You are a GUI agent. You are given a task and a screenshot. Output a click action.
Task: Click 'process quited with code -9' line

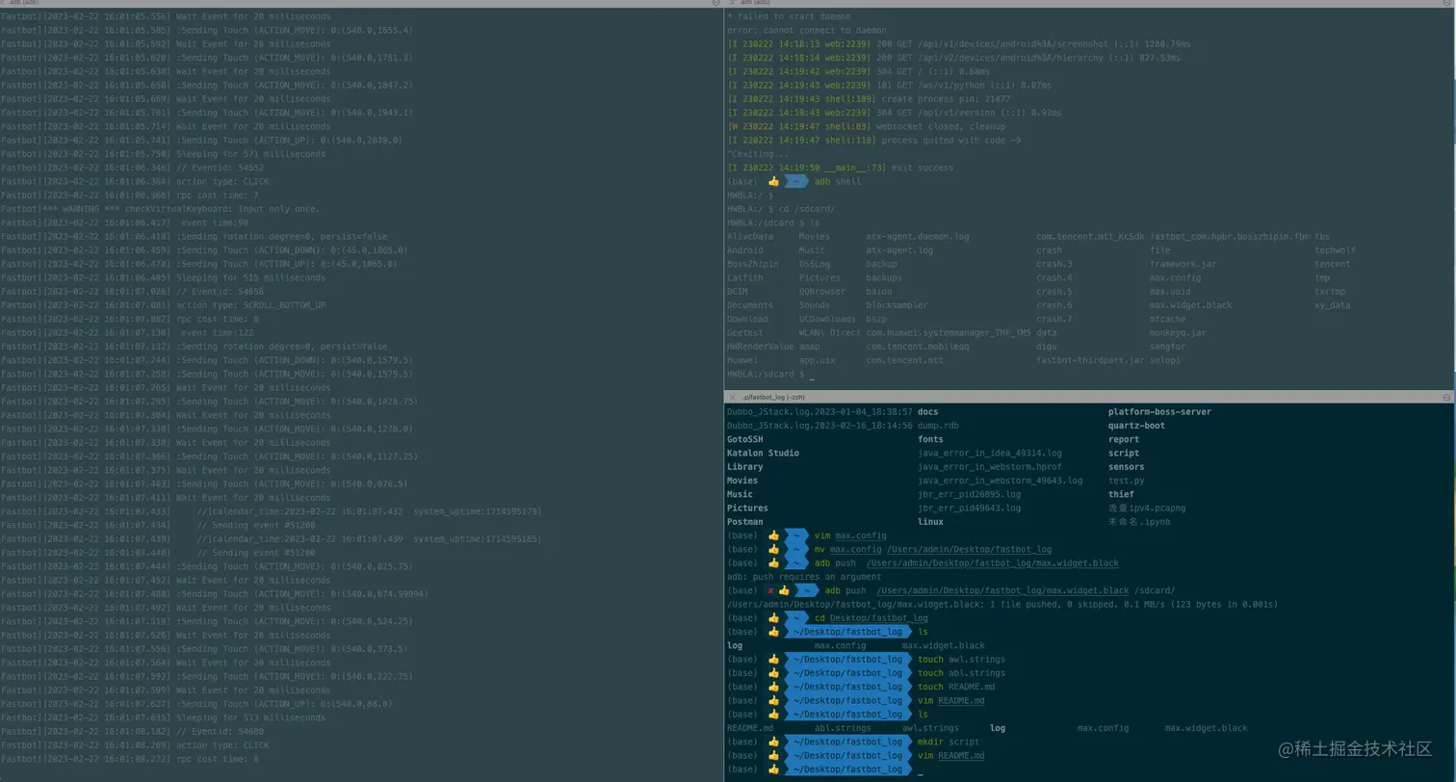873,141
